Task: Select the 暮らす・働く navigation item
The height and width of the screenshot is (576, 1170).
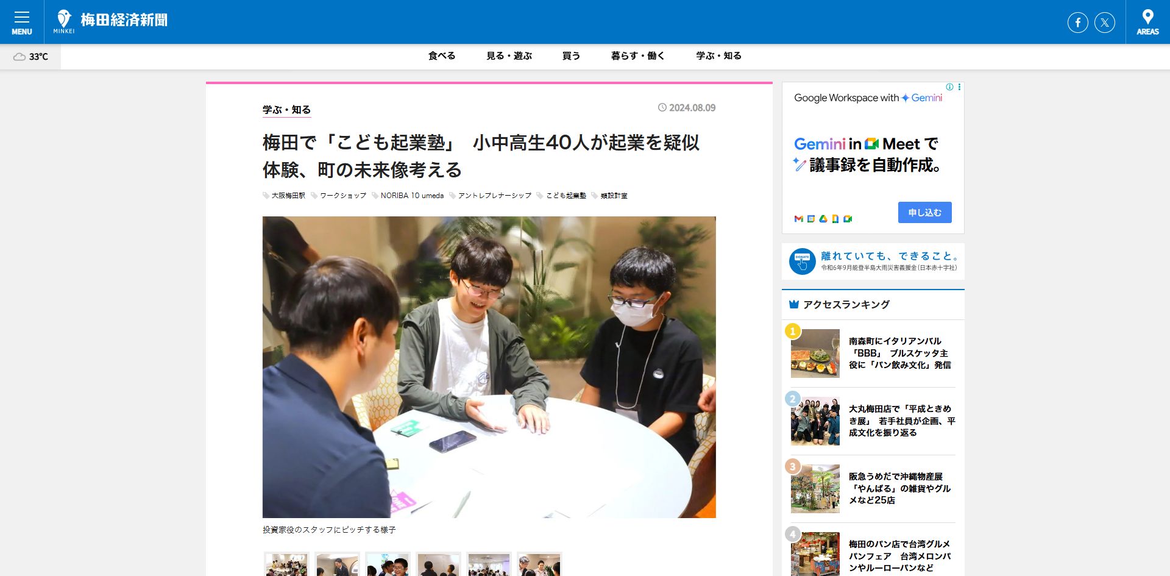Action: [x=637, y=56]
